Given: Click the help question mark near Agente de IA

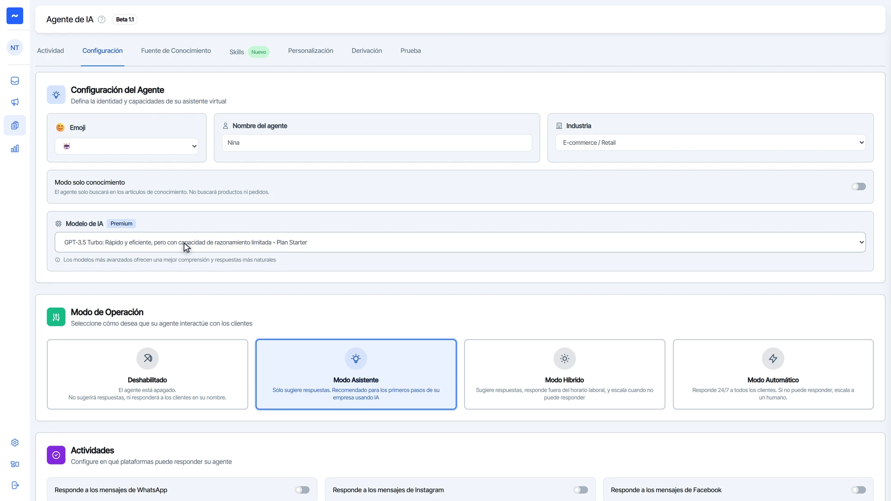Looking at the screenshot, I should tap(102, 19).
